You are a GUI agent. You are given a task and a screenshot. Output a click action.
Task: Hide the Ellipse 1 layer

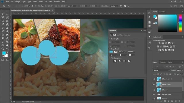154,90
